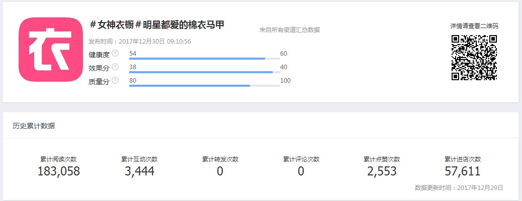Open help icon beside 质量分
This screenshot has height=201, width=522.
115,80
